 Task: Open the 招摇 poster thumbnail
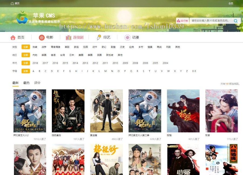(x=183, y=111)
